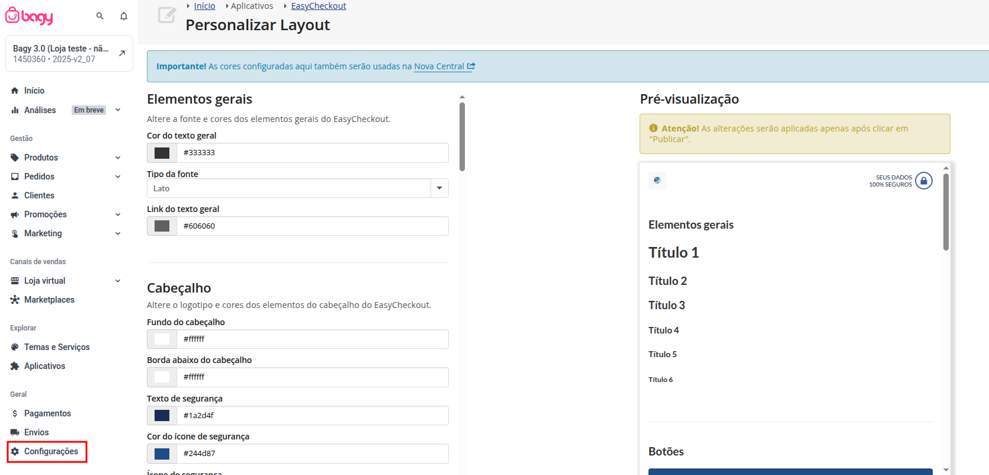This screenshot has height=475, width=989.
Task: Open the Tipo da fonte dropdown
Action: click(439, 188)
